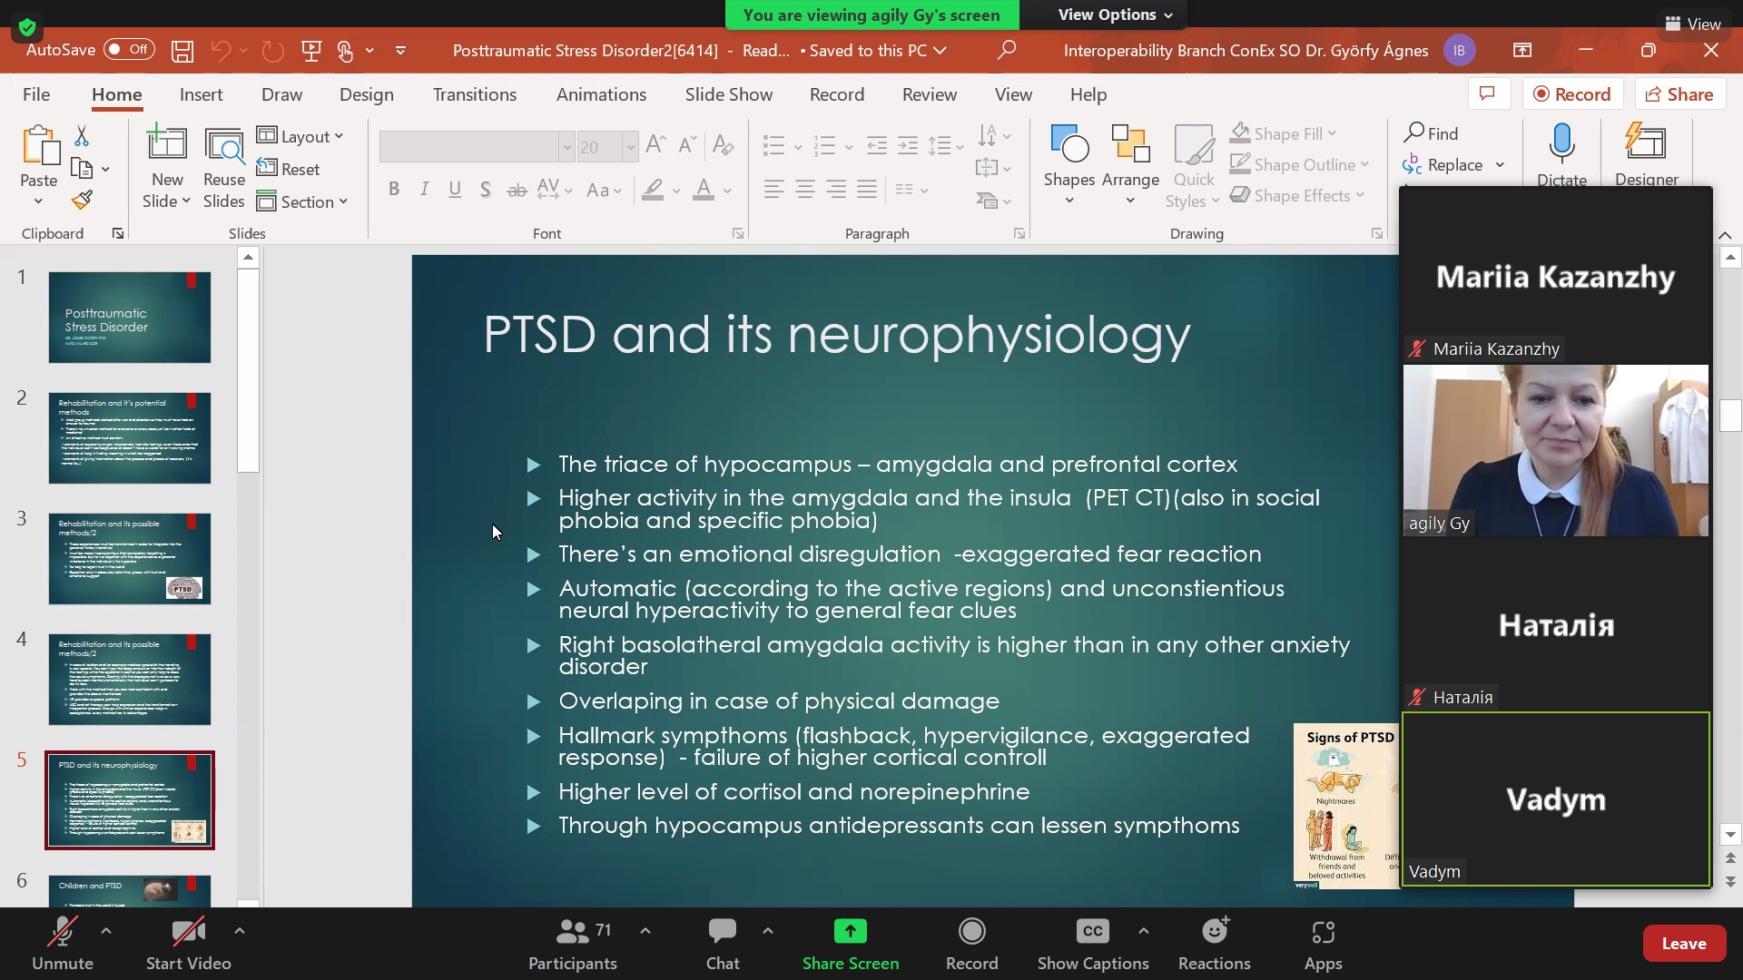Toggle the AutoSave switch

(129, 50)
